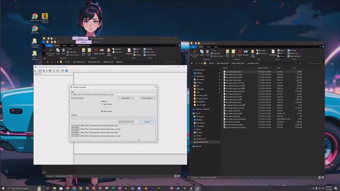340x191 pixels.
Task: Select New Volume (D:) in the sidebar
Action: pyautogui.click(x=202, y=142)
